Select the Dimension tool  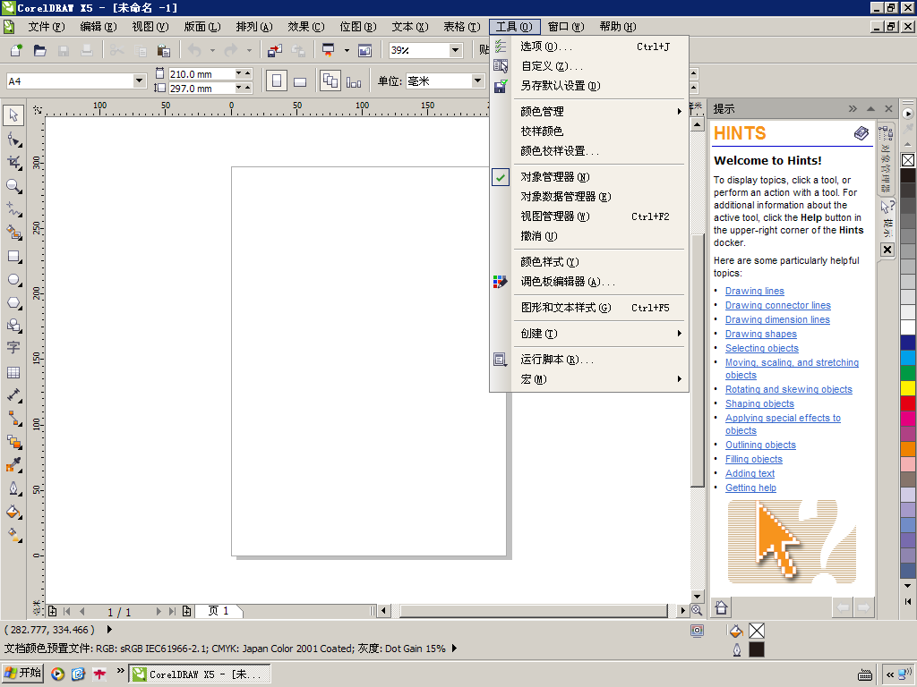(13, 395)
